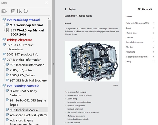
Task: Open 997 C4 C4S Product Information bookmark
Action: (20, 47)
